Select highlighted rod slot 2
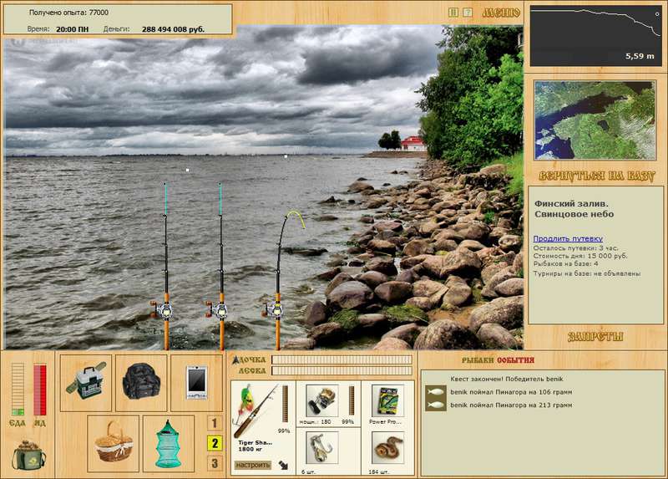Screen dimensions: 668x479 [x=215, y=443]
